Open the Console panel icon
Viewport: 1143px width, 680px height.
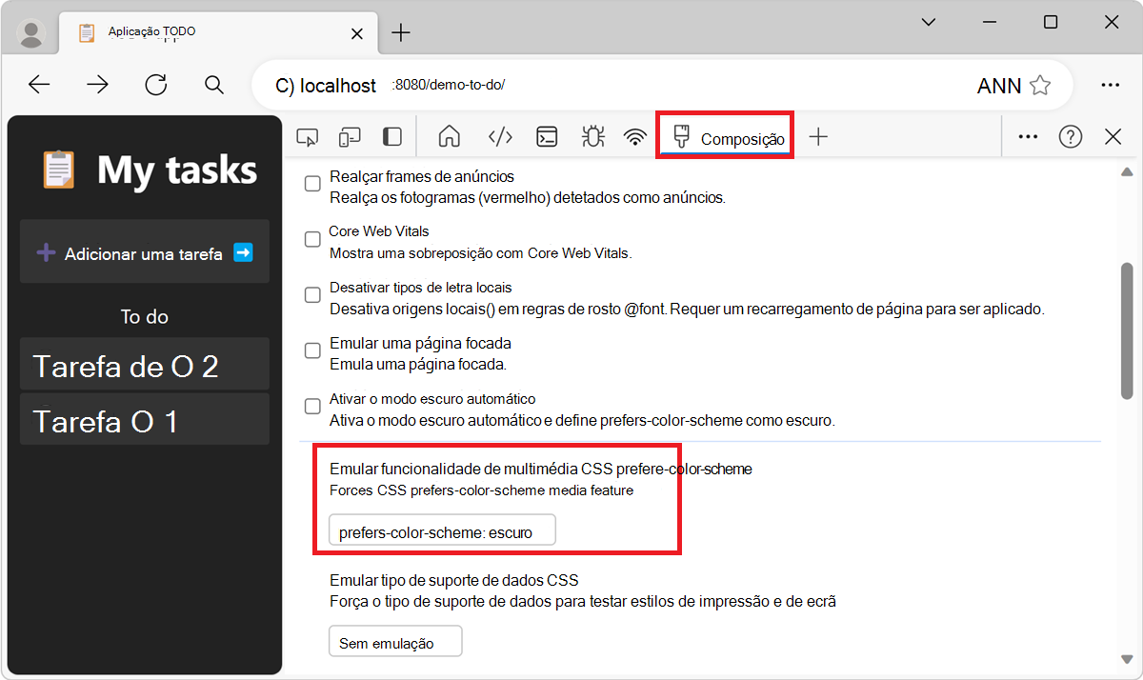(546, 136)
